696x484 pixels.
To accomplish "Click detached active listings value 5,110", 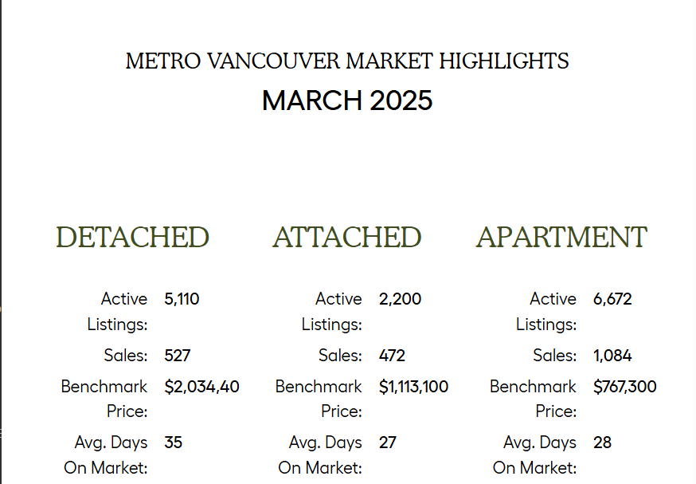I will click(x=182, y=299).
